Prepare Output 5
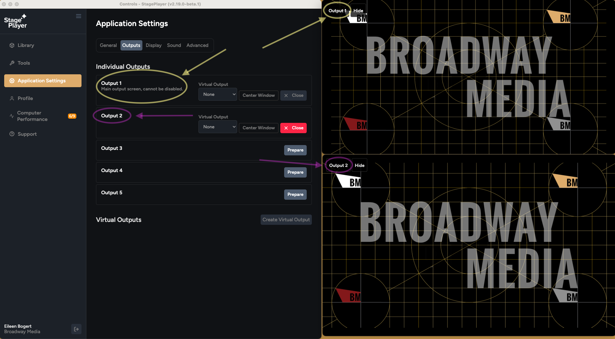 click(295, 195)
